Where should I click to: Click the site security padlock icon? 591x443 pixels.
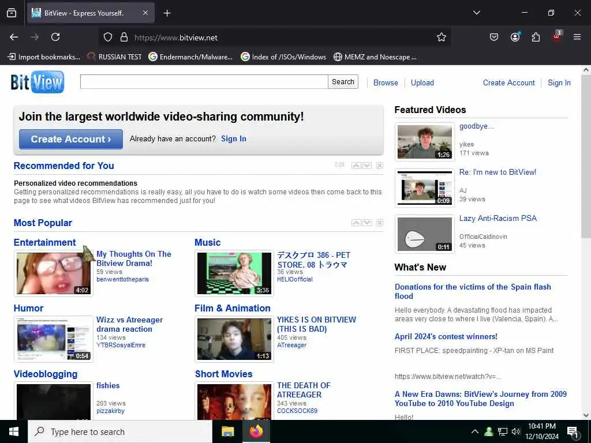pyautogui.click(x=124, y=37)
